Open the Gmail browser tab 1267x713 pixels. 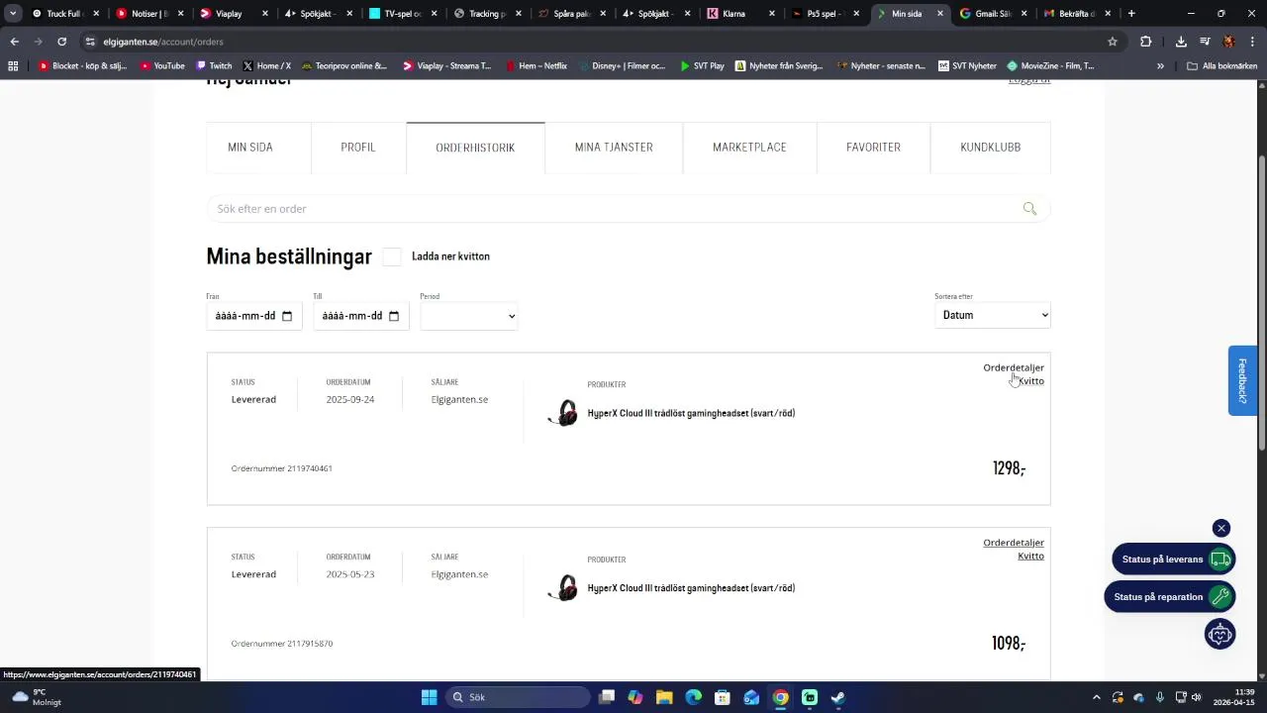(995, 14)
